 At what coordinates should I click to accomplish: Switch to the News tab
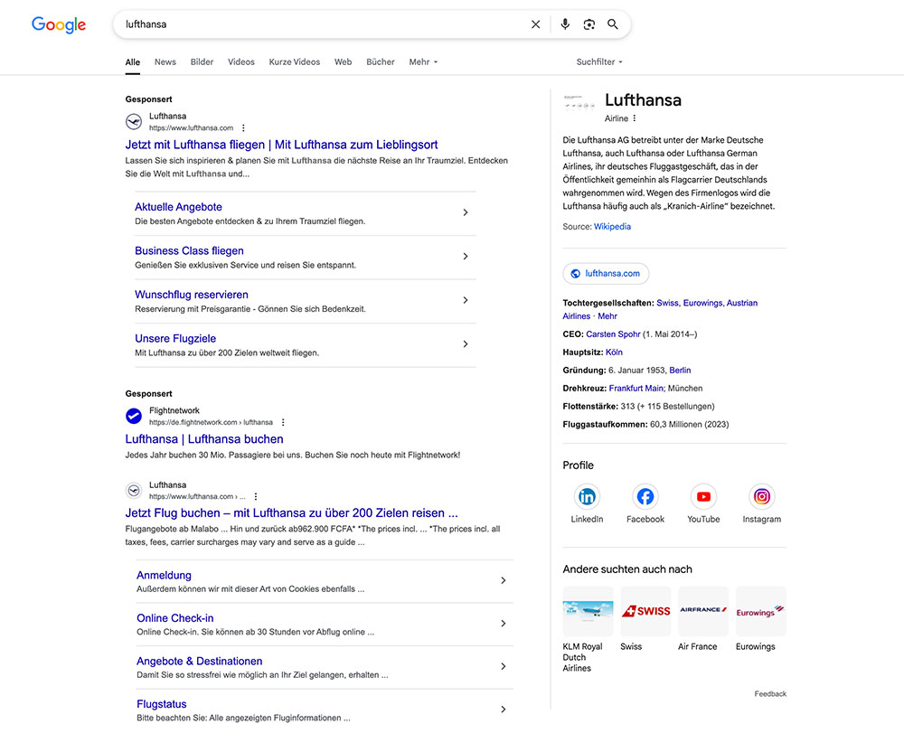pos(165,61)
